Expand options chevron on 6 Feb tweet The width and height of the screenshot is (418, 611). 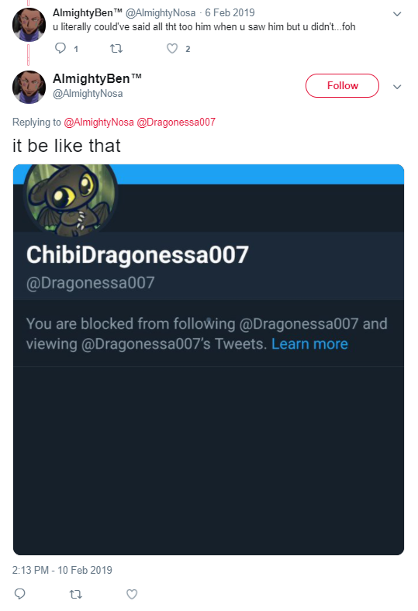click(x=397, y=14)
